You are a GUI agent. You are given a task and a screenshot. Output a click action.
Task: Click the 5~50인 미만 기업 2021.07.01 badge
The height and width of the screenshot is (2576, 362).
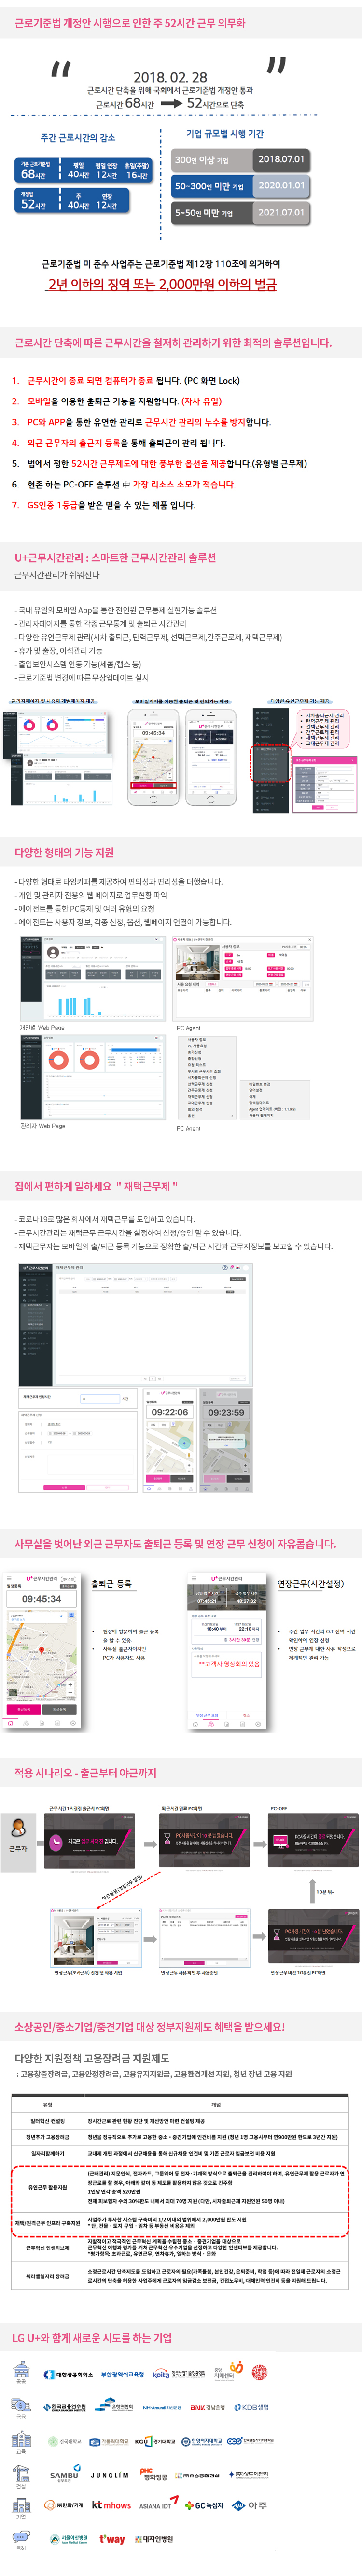(x=240, y=213)
